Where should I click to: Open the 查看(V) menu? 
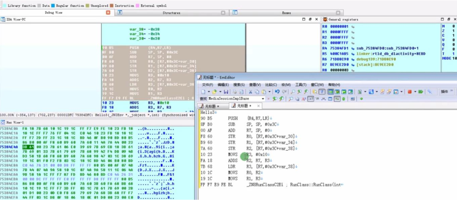tap(255, 85)
